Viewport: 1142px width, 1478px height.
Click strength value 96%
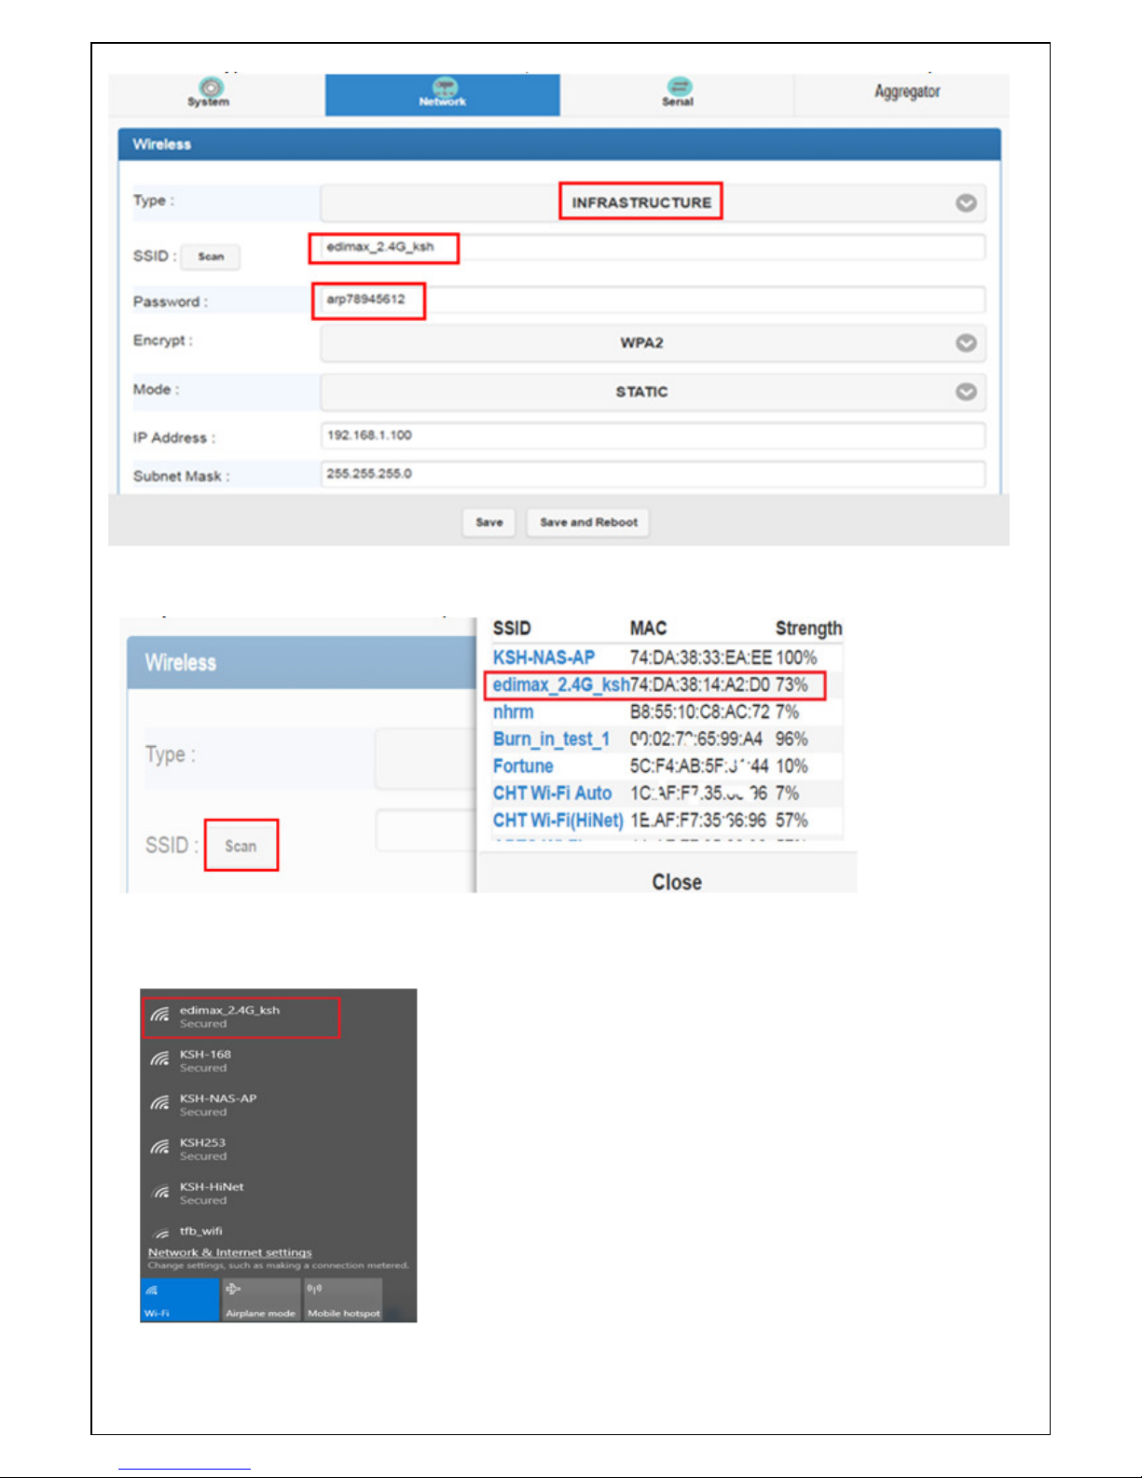point(791,739)
